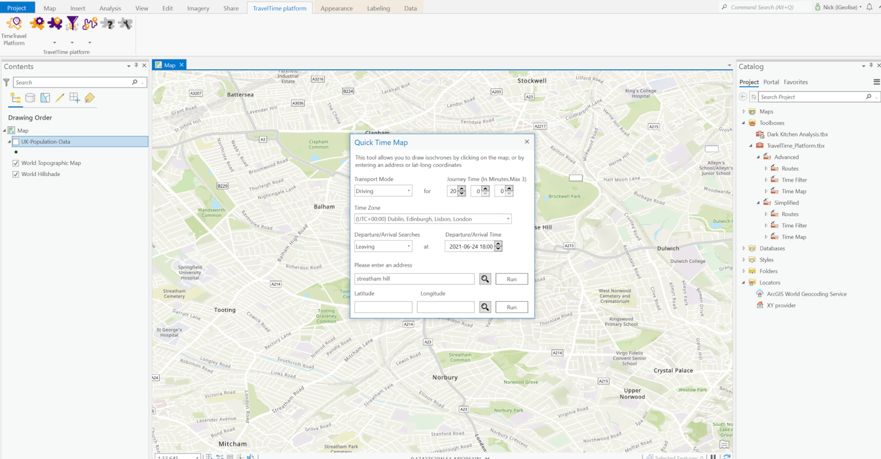The height and width of the screenshot is (459, 881).
Task: Open the Catalog pane hamburger menu
Action: point(877,82)
